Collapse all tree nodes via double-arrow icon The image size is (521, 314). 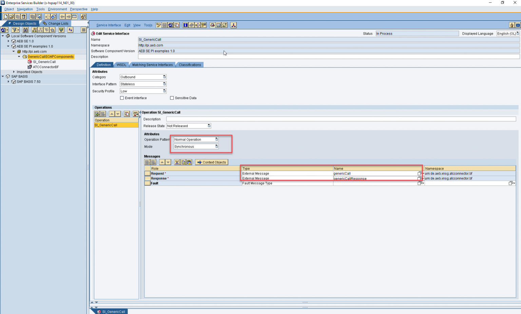(53, 30)
